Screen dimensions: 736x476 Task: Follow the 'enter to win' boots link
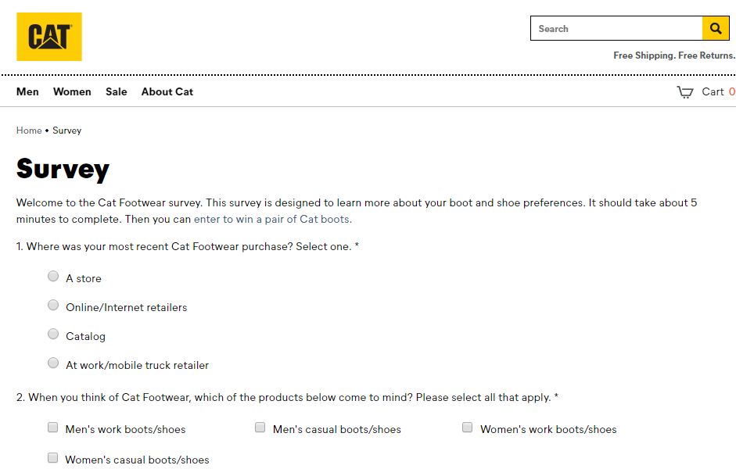272,219
